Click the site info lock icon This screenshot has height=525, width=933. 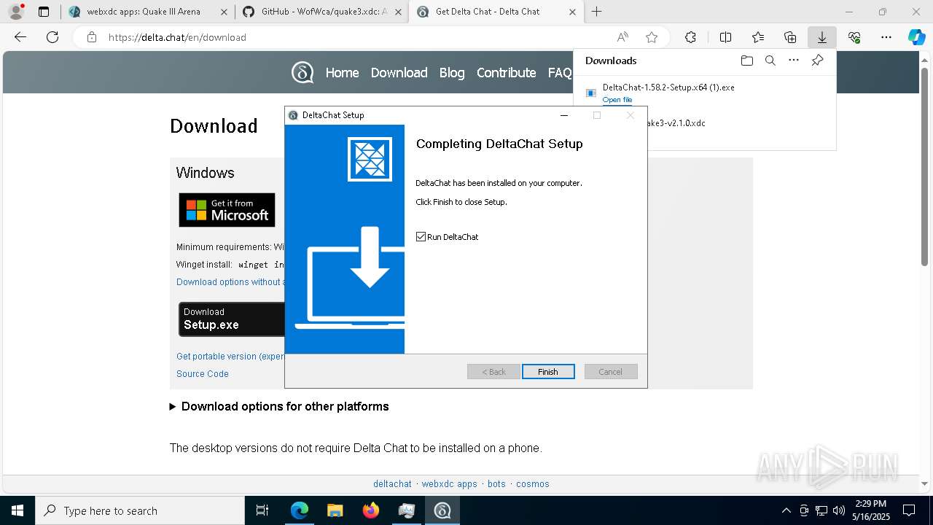[x=92, y=37]
